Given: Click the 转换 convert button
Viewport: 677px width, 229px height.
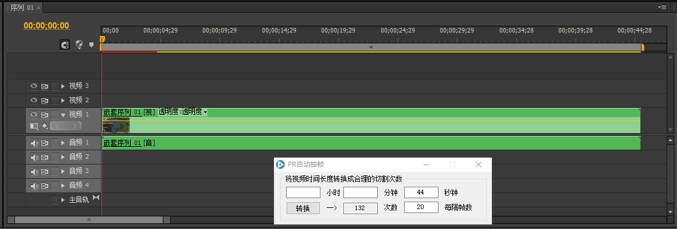Looking at the screenshot, I should (303, 208).
